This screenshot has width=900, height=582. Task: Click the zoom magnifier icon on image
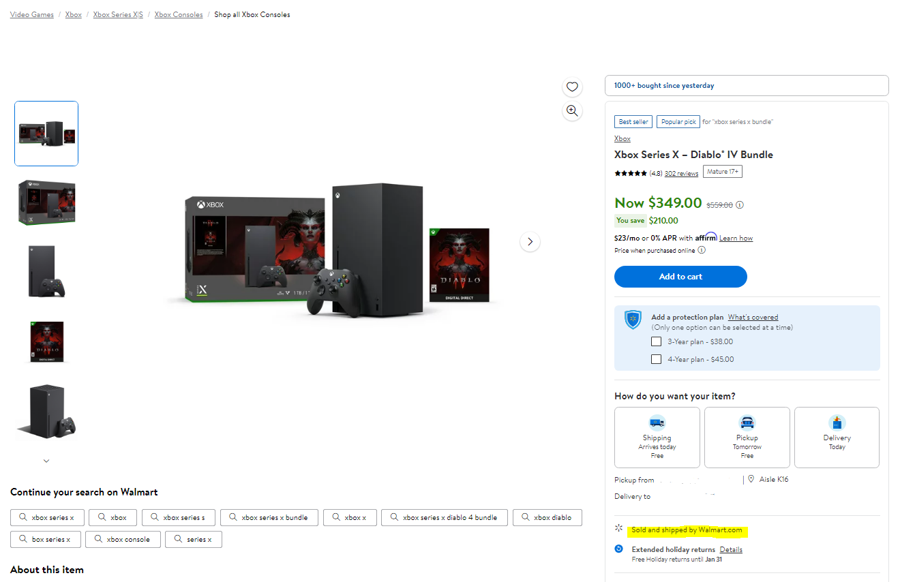[572, 111]
